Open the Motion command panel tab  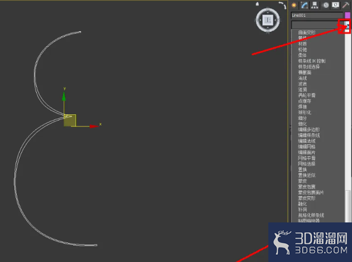[x=326, y=5]
